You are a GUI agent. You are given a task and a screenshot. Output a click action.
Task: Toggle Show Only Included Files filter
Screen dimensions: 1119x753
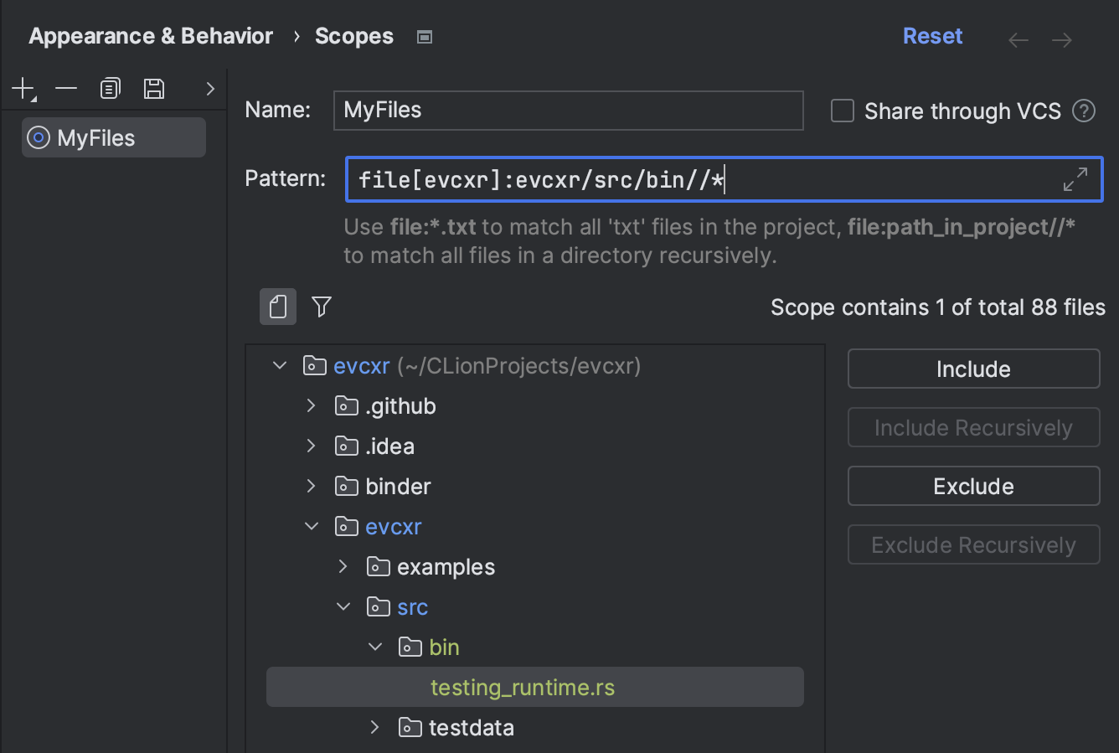[322, 307]
